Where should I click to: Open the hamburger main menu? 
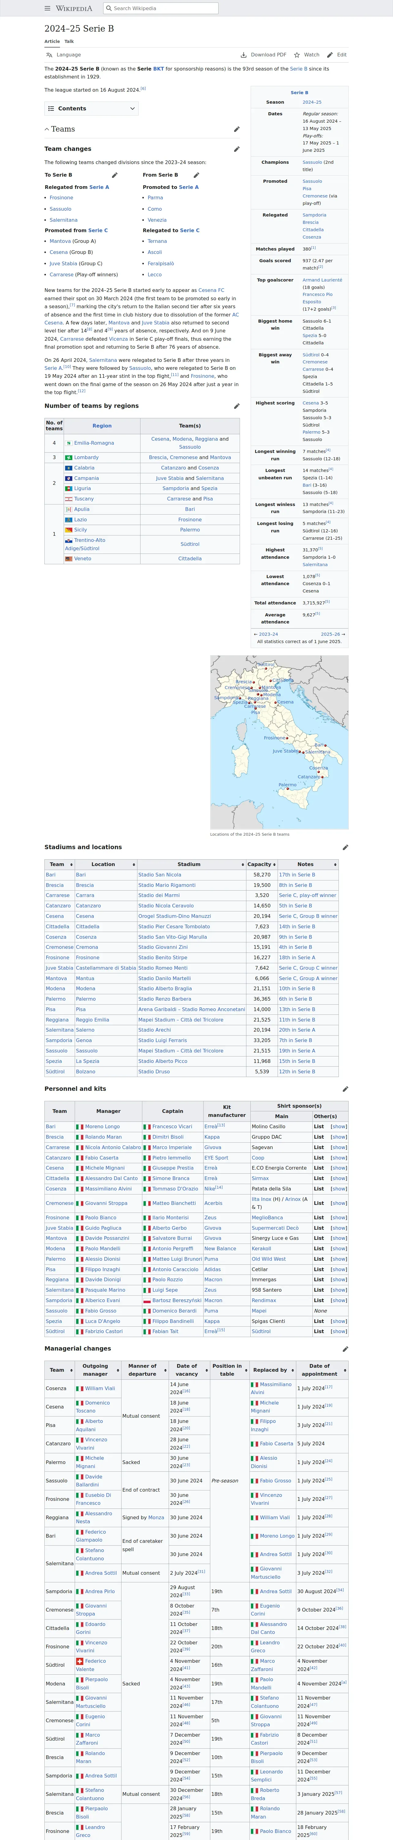48,9
